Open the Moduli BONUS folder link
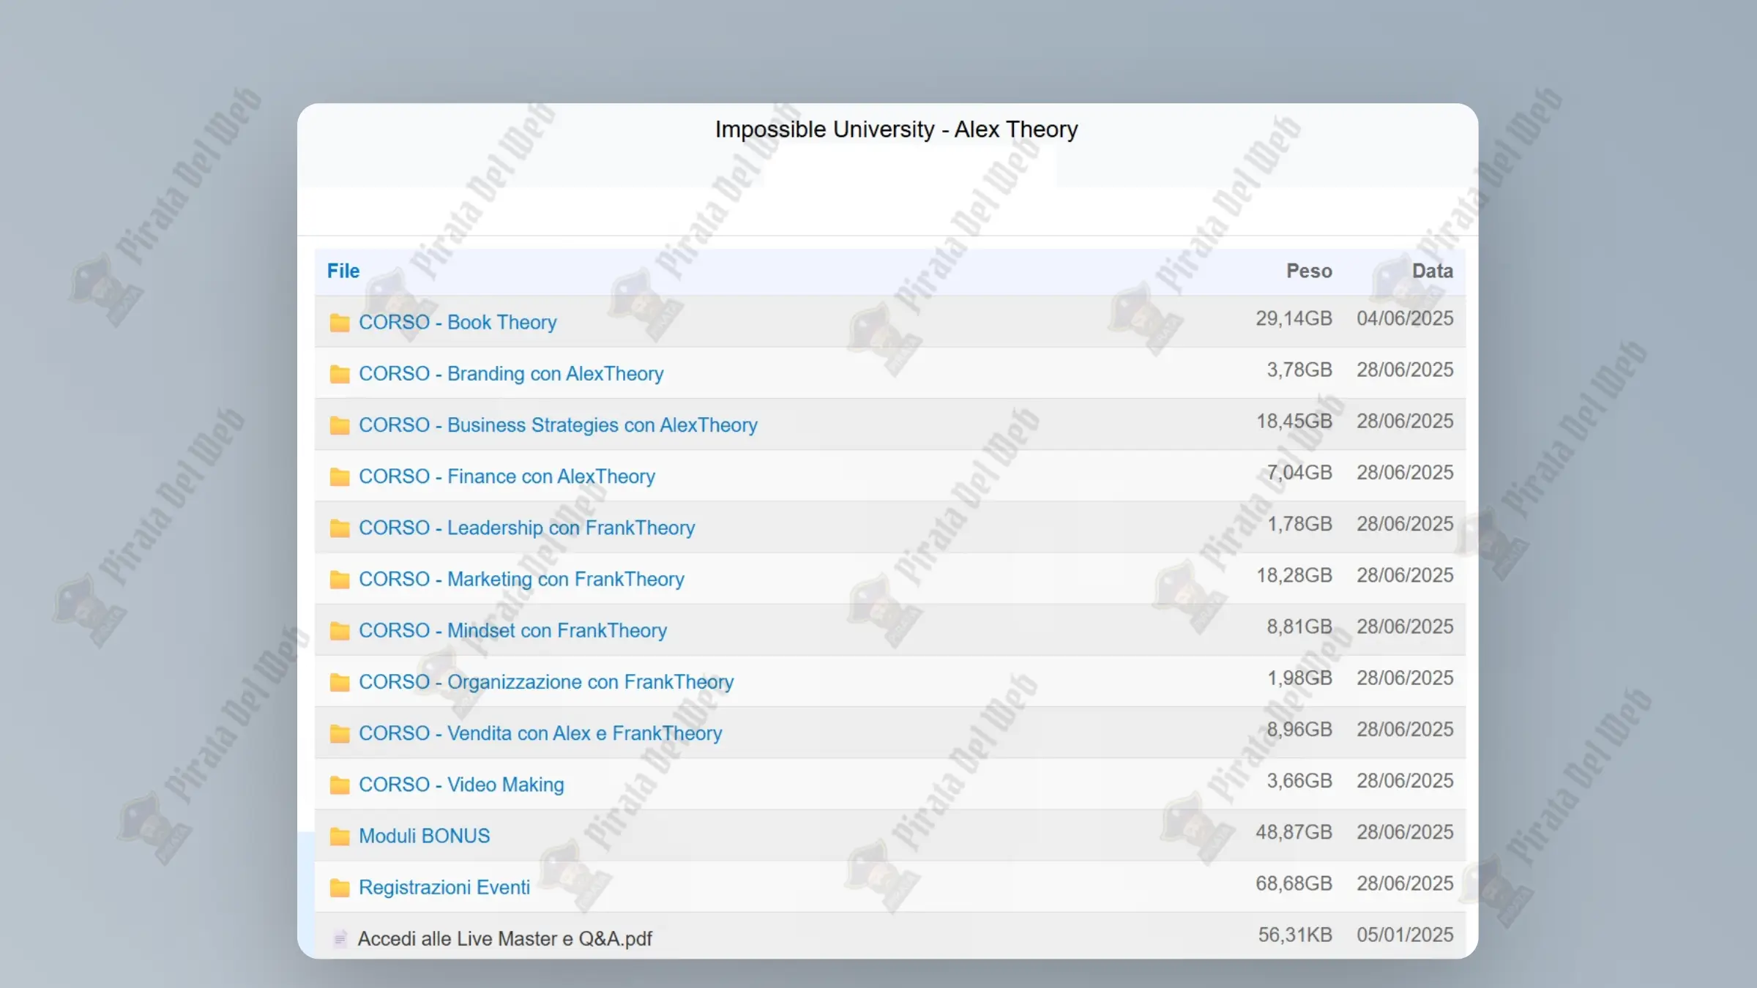Screen dimensions: 1757x988 424,835
